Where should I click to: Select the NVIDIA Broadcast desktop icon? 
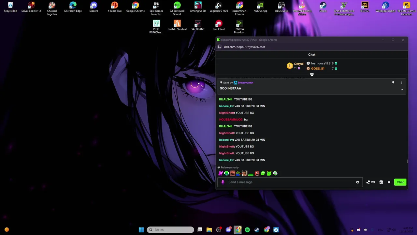240,27
